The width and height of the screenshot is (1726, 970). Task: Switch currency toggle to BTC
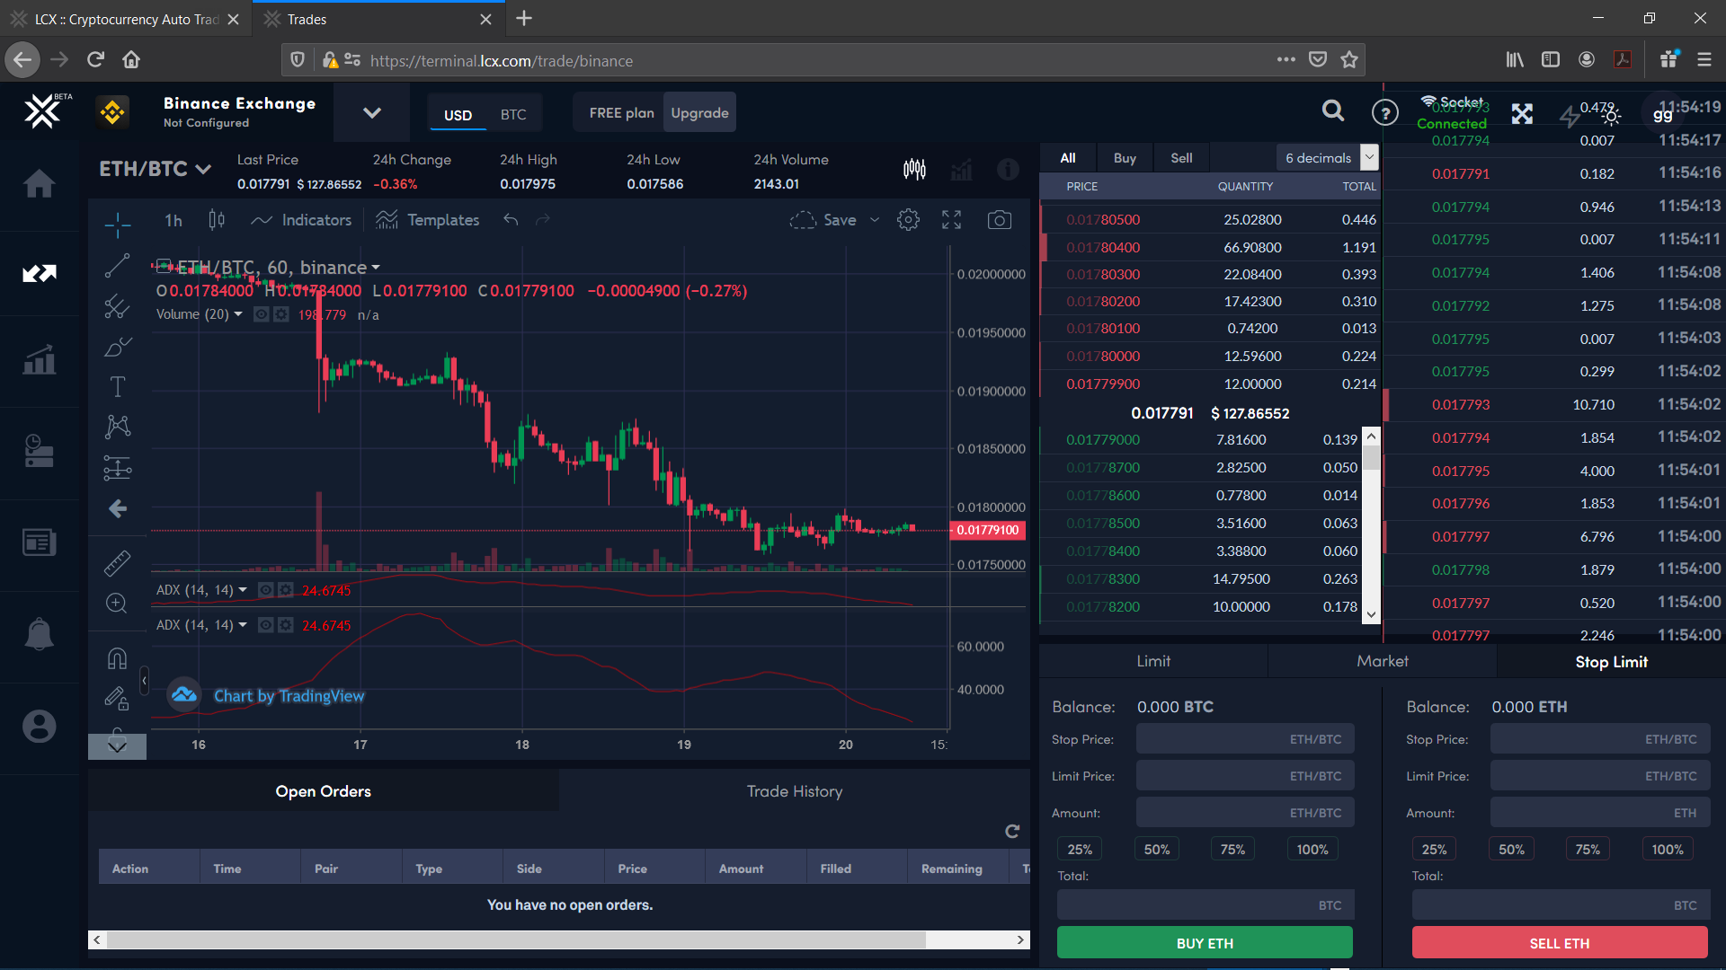[x=513, y=115]
